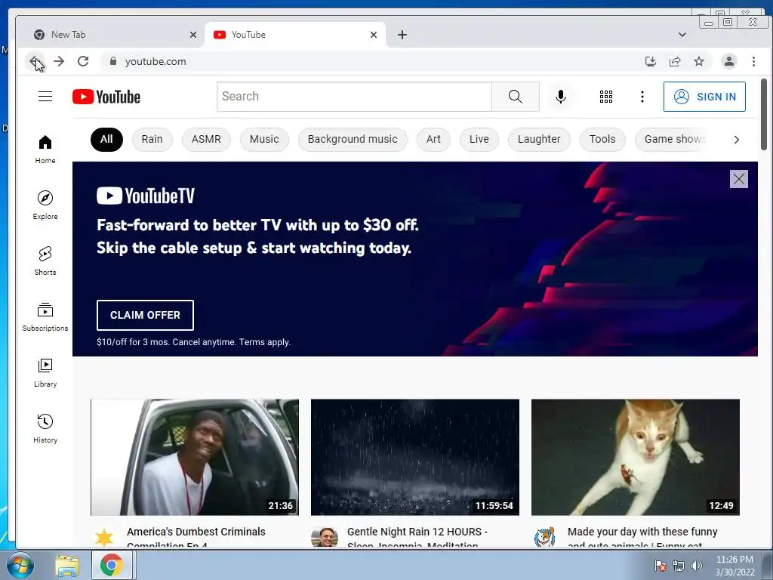
Task: Open new tab with plus button
Action: tap(402, 35)
